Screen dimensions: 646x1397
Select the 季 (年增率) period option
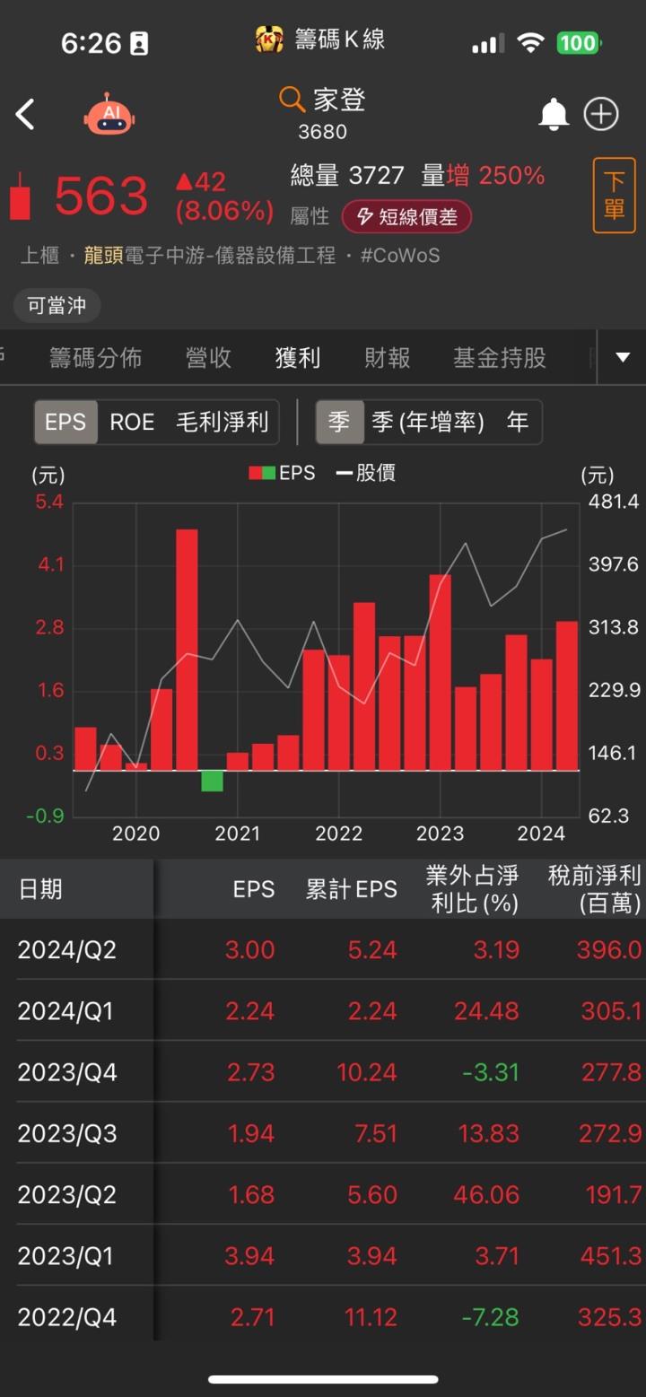click(x=428, y=422)
